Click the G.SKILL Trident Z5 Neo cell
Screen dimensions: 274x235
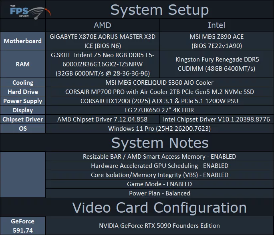tap(103, 64)
